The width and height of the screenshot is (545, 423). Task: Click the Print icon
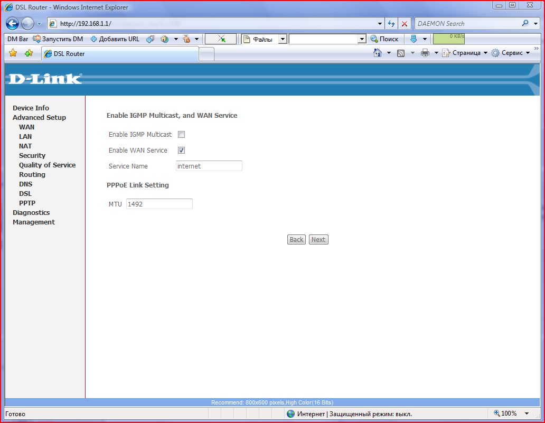click(425, 53)
